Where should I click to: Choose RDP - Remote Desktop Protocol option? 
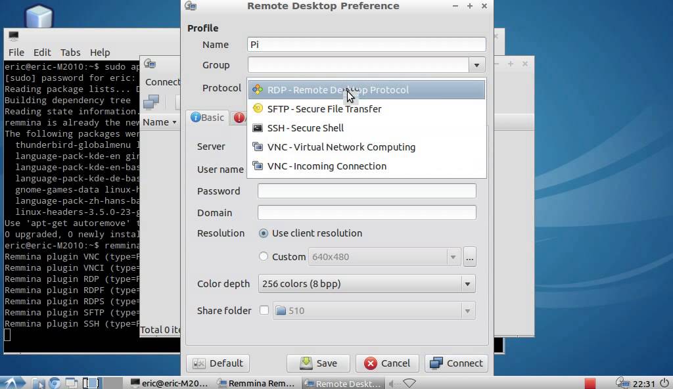pos(367,90)
